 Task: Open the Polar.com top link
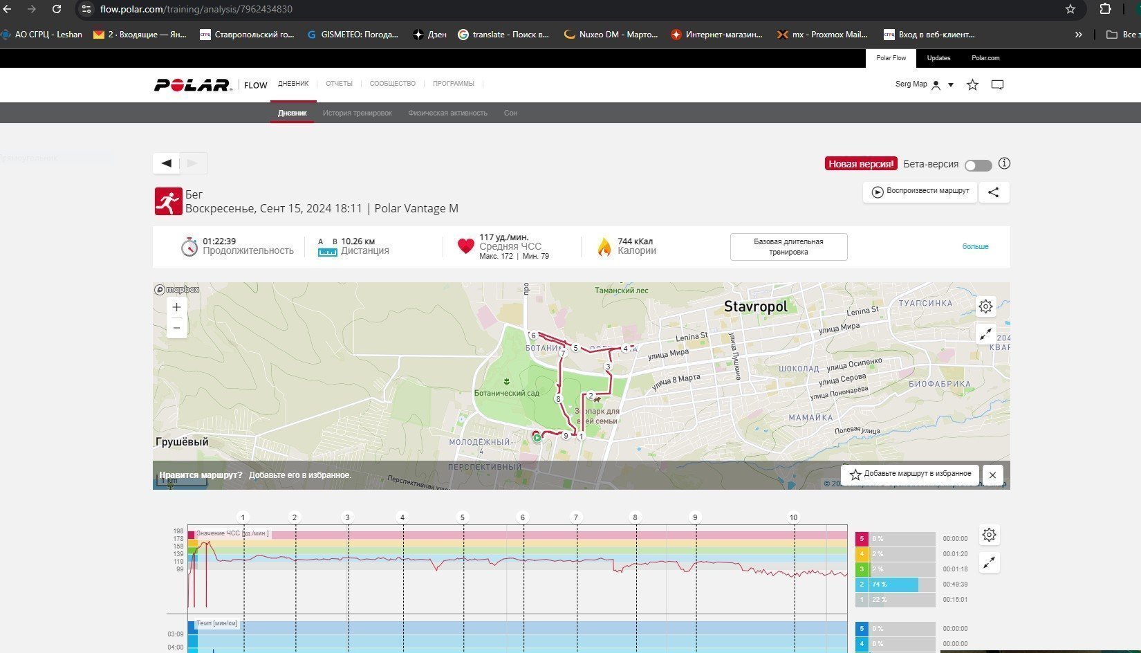pyautogui.click(x=985, y=58)
